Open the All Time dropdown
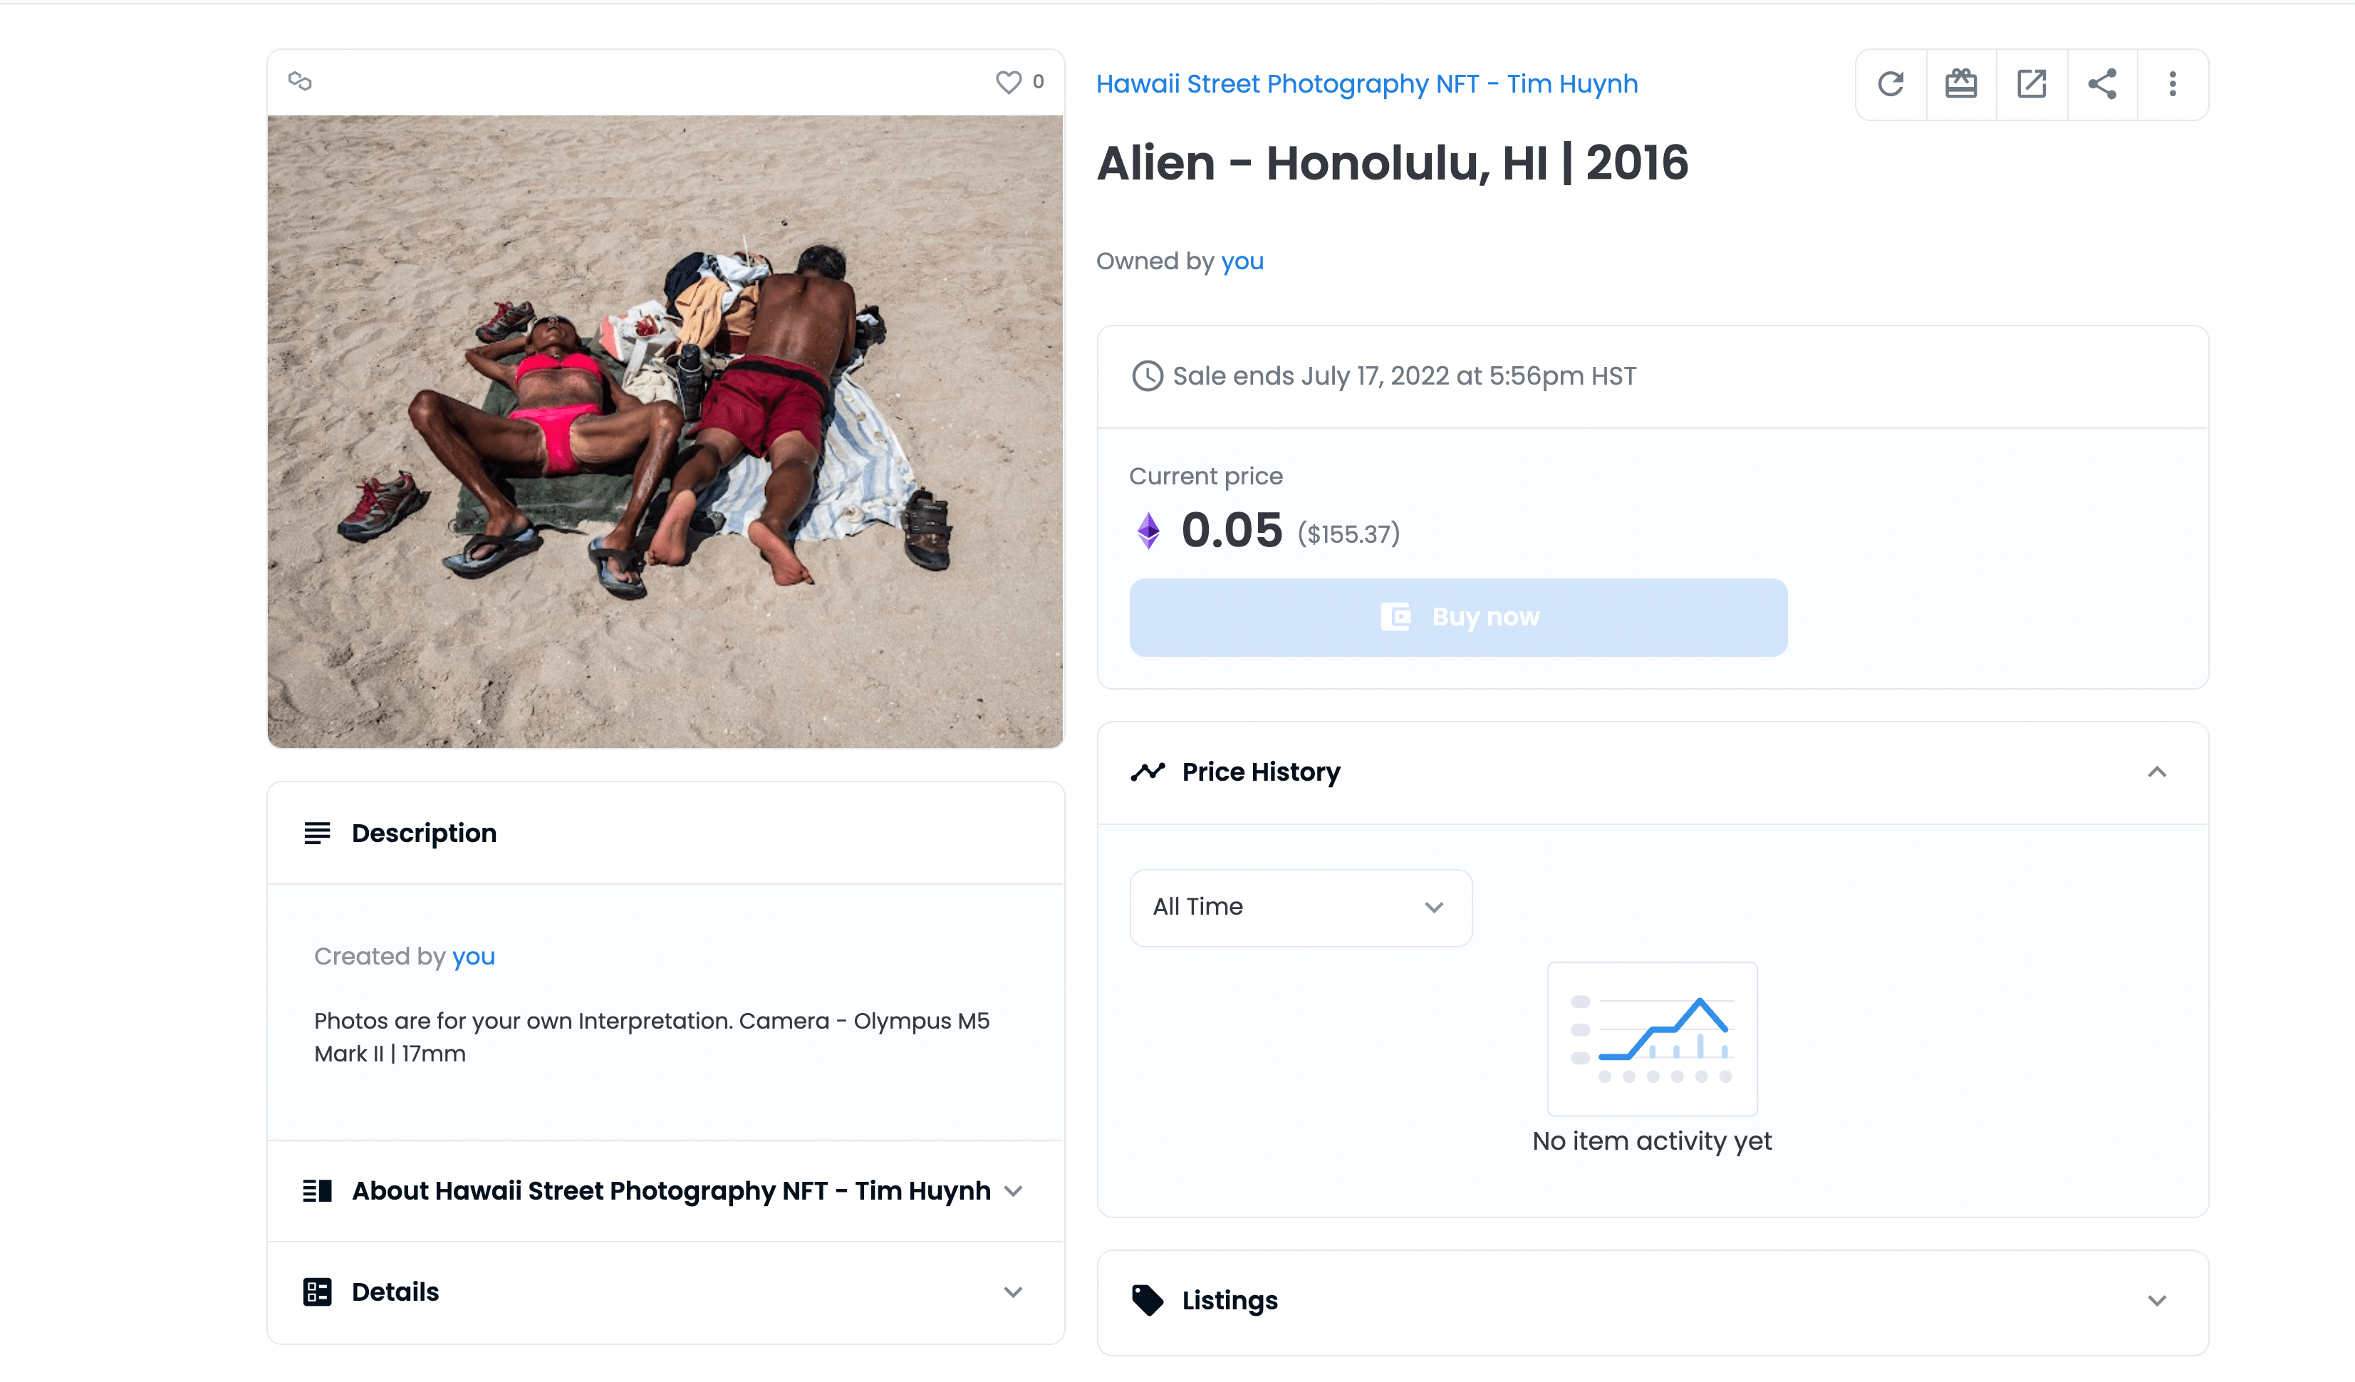Image resolution: width=2355 pixels, height=1382 pixels. pyautogui.click(x=1300, y=906)
